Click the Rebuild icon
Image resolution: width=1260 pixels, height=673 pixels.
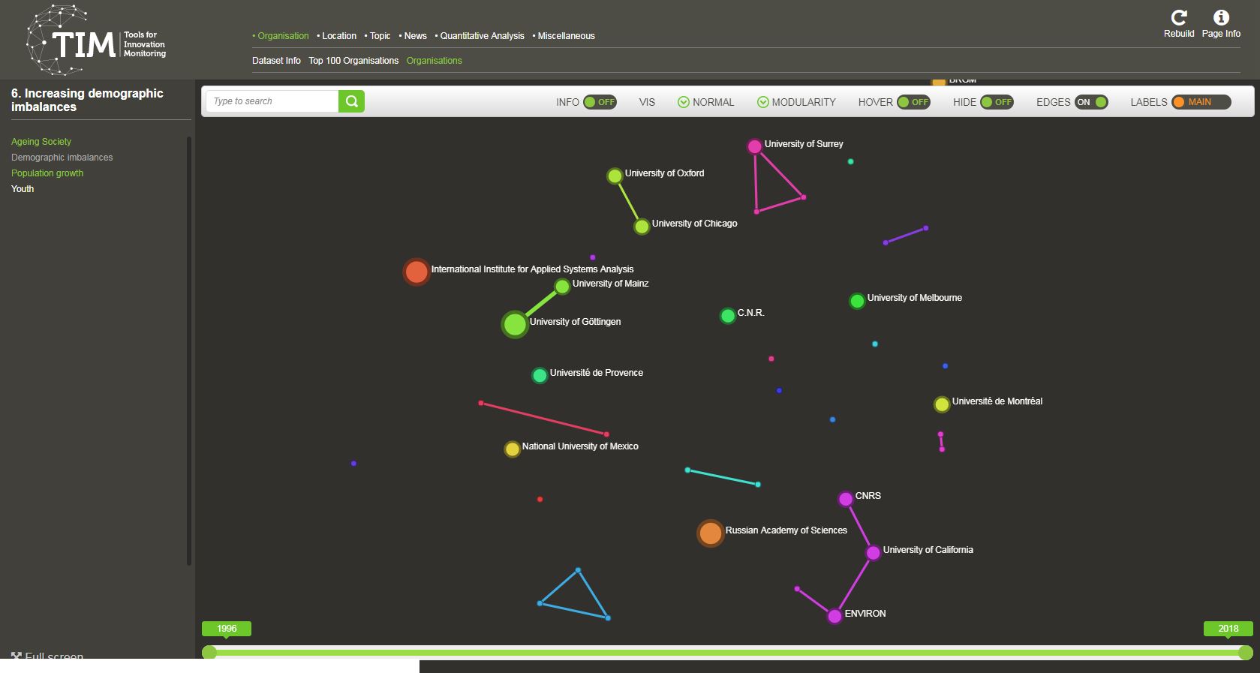pos(1179,17)
